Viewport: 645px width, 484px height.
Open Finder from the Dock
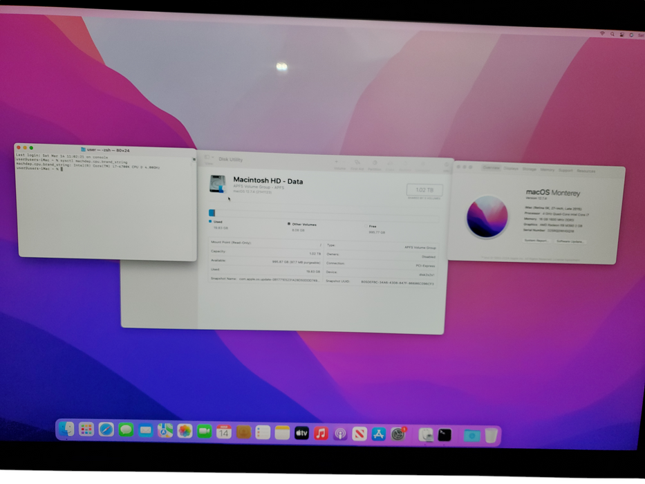tap(66, 429)
